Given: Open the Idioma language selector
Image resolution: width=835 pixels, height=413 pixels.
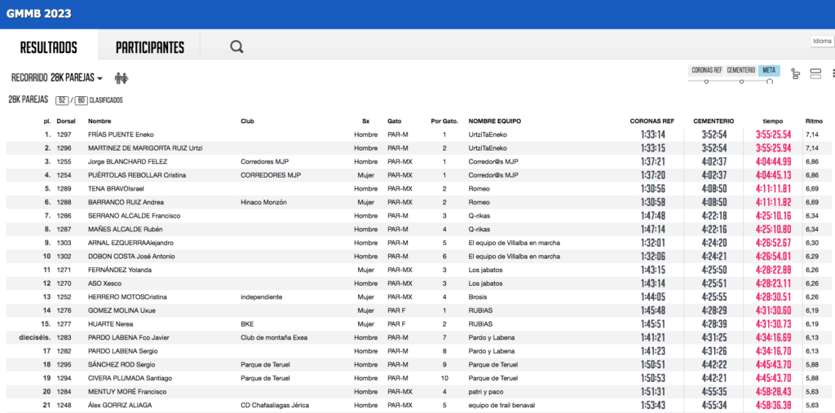Looking at the screenshot, I should (x=822, y=42).
